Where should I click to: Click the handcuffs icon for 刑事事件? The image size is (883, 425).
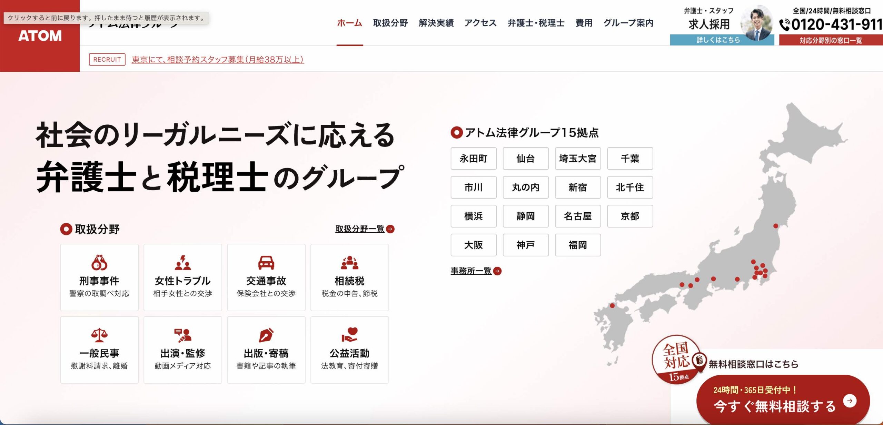(99, 263)
